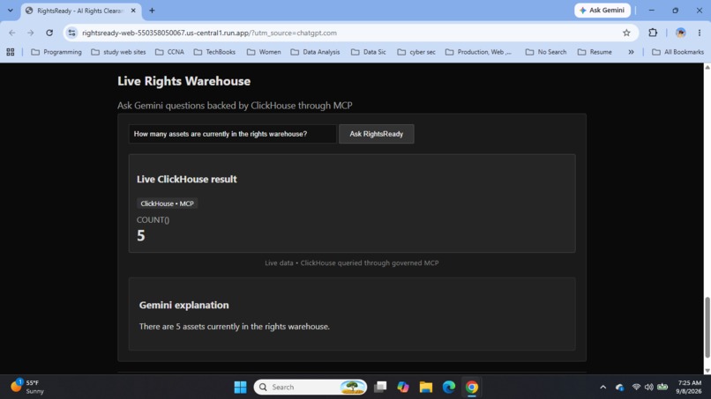Open the Production, Web bookmarks folder
Screen dimensions: 711x399
pyautogui.click(x=478, y=52)
